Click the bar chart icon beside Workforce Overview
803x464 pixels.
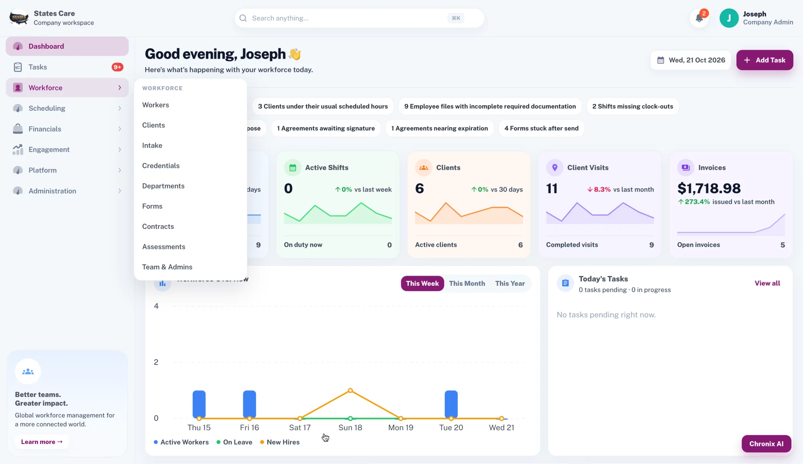pos(162,284)
